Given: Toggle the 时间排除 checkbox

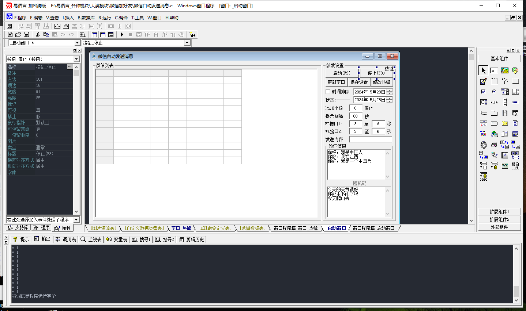Looking at the screenshot, I should (x=328, y=92).
